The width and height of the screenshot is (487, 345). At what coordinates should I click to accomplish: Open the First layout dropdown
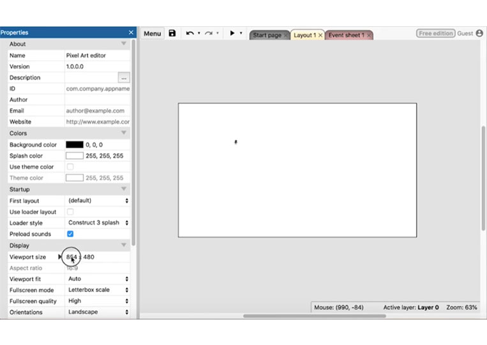[x=98, y=200]
